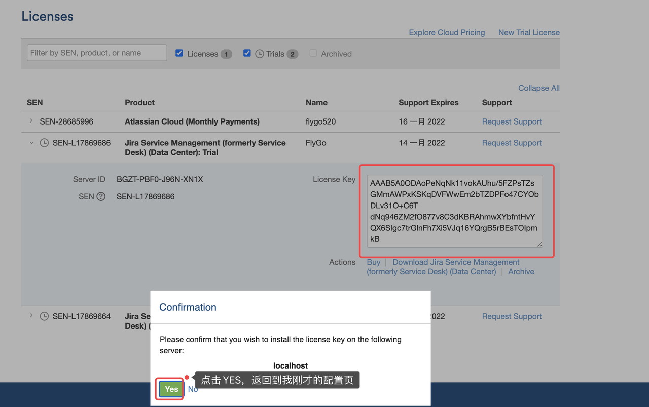The width and height of the screenshot is (649, 407).
Task: Toggle the Archived checkbox
Action: click(313, 53)
